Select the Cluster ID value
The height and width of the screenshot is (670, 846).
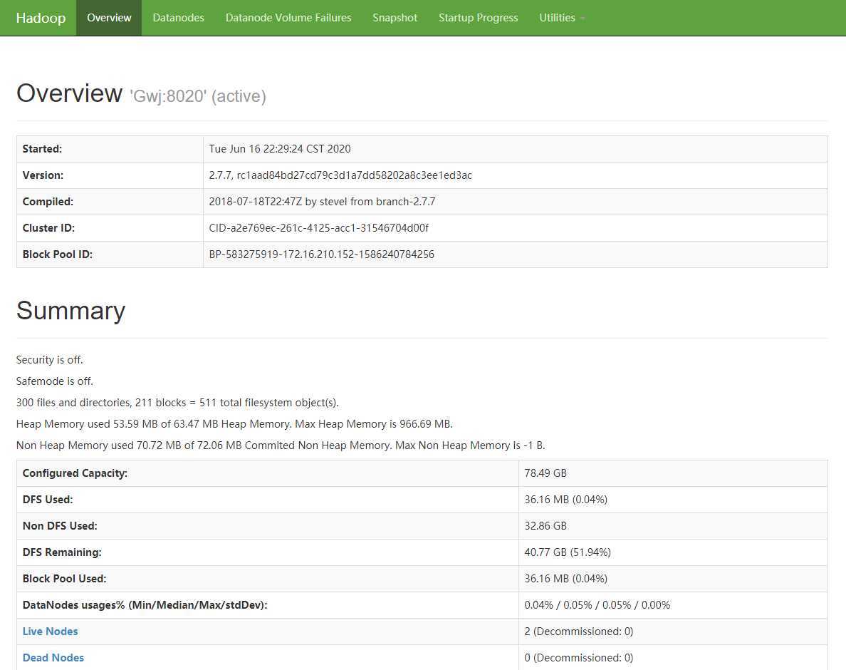tap(319, 228)
